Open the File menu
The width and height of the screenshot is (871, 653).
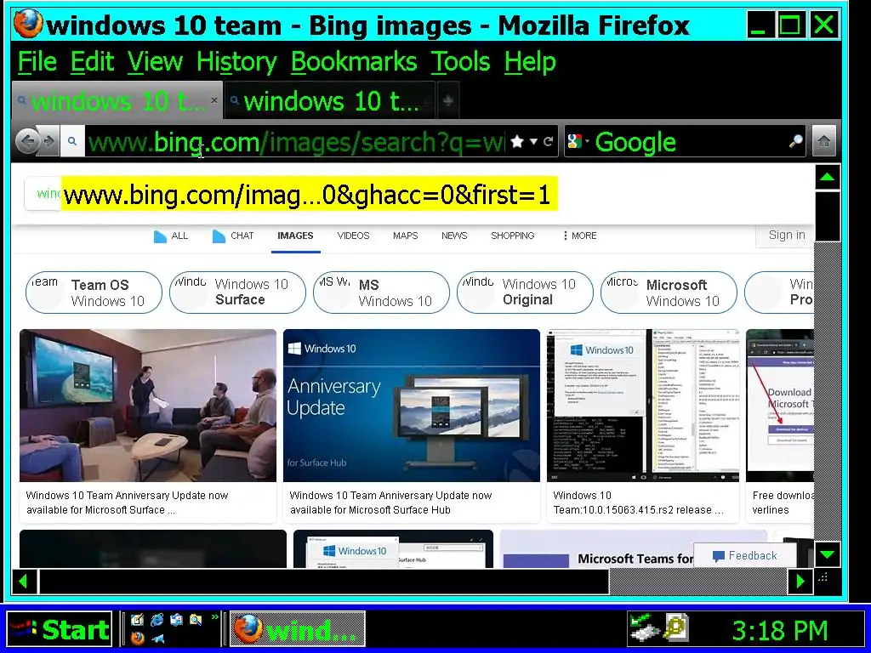click(x=37, y=61)
